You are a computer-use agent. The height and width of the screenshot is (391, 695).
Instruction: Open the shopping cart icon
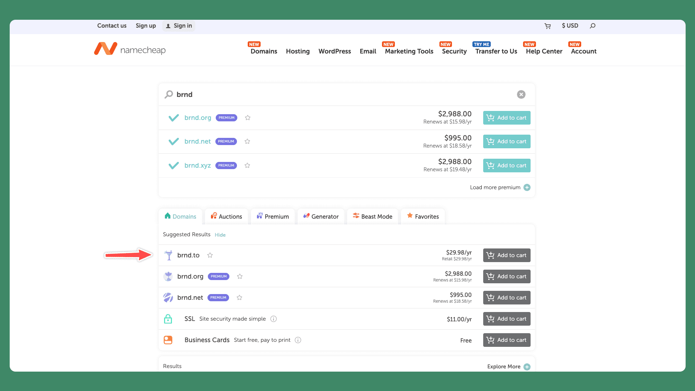[x=547, y=26]
